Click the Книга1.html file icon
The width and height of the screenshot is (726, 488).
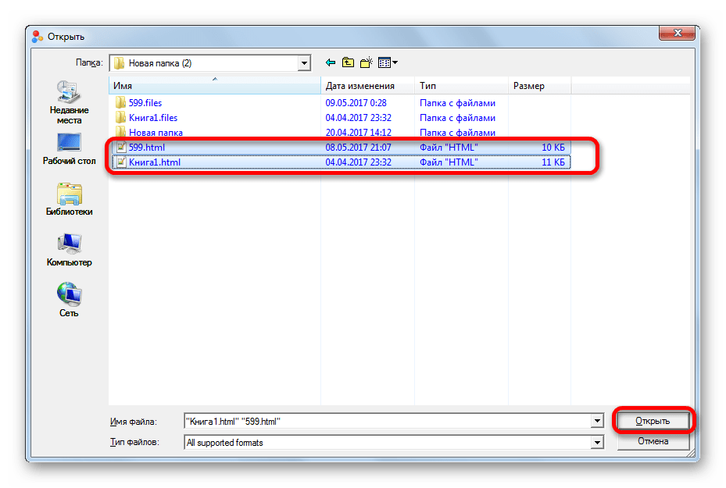pyautogui.click(x=121, y=162)
